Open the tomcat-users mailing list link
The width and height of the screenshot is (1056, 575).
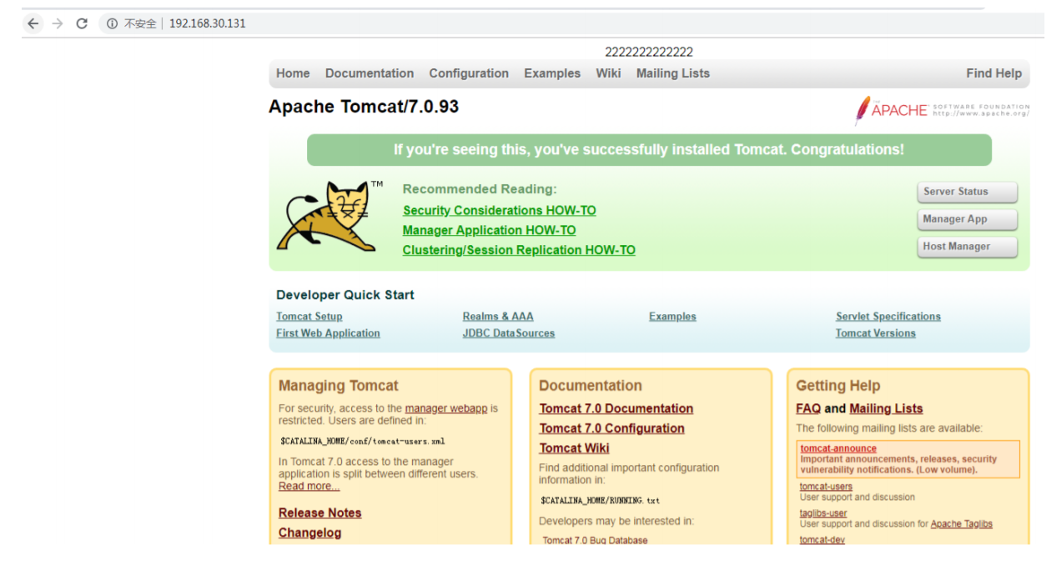[826, 487]
